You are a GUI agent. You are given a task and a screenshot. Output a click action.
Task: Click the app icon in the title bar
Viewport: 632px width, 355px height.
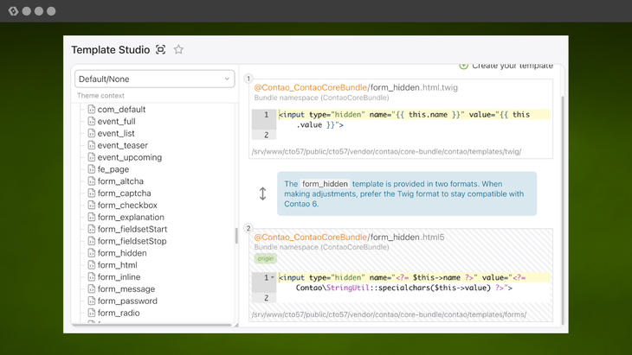[13, 11]
